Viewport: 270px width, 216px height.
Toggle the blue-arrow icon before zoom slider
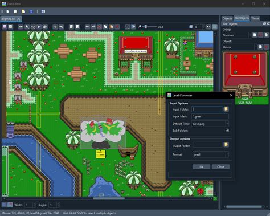point(133,27)
